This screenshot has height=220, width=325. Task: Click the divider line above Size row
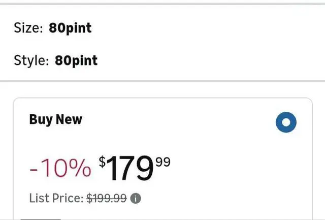click(x=162, y=4)
